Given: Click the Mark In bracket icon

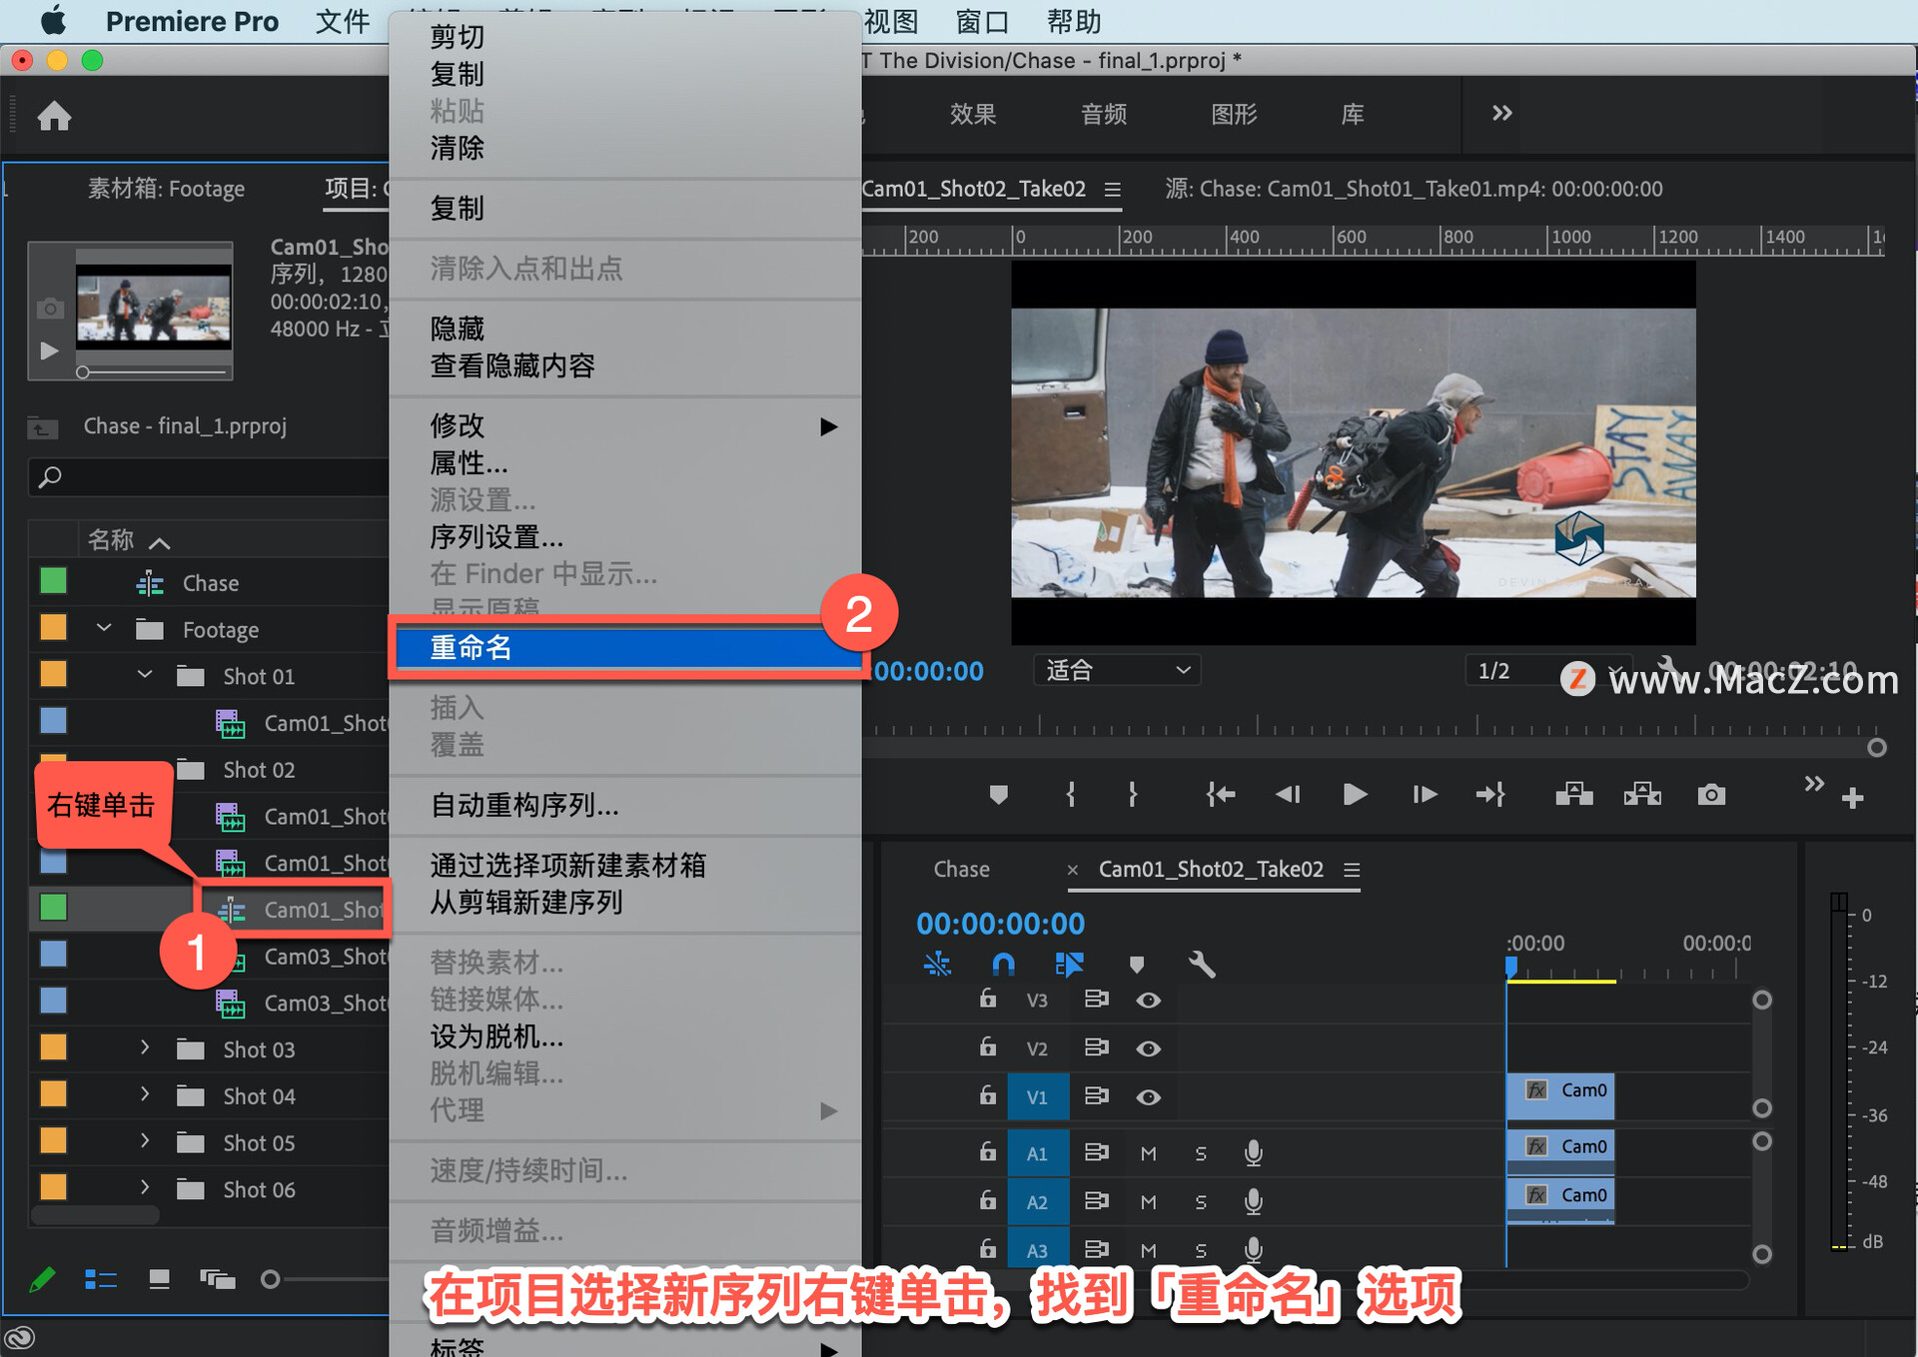Looking at the screenshot, I should [x=1071, y=795].
